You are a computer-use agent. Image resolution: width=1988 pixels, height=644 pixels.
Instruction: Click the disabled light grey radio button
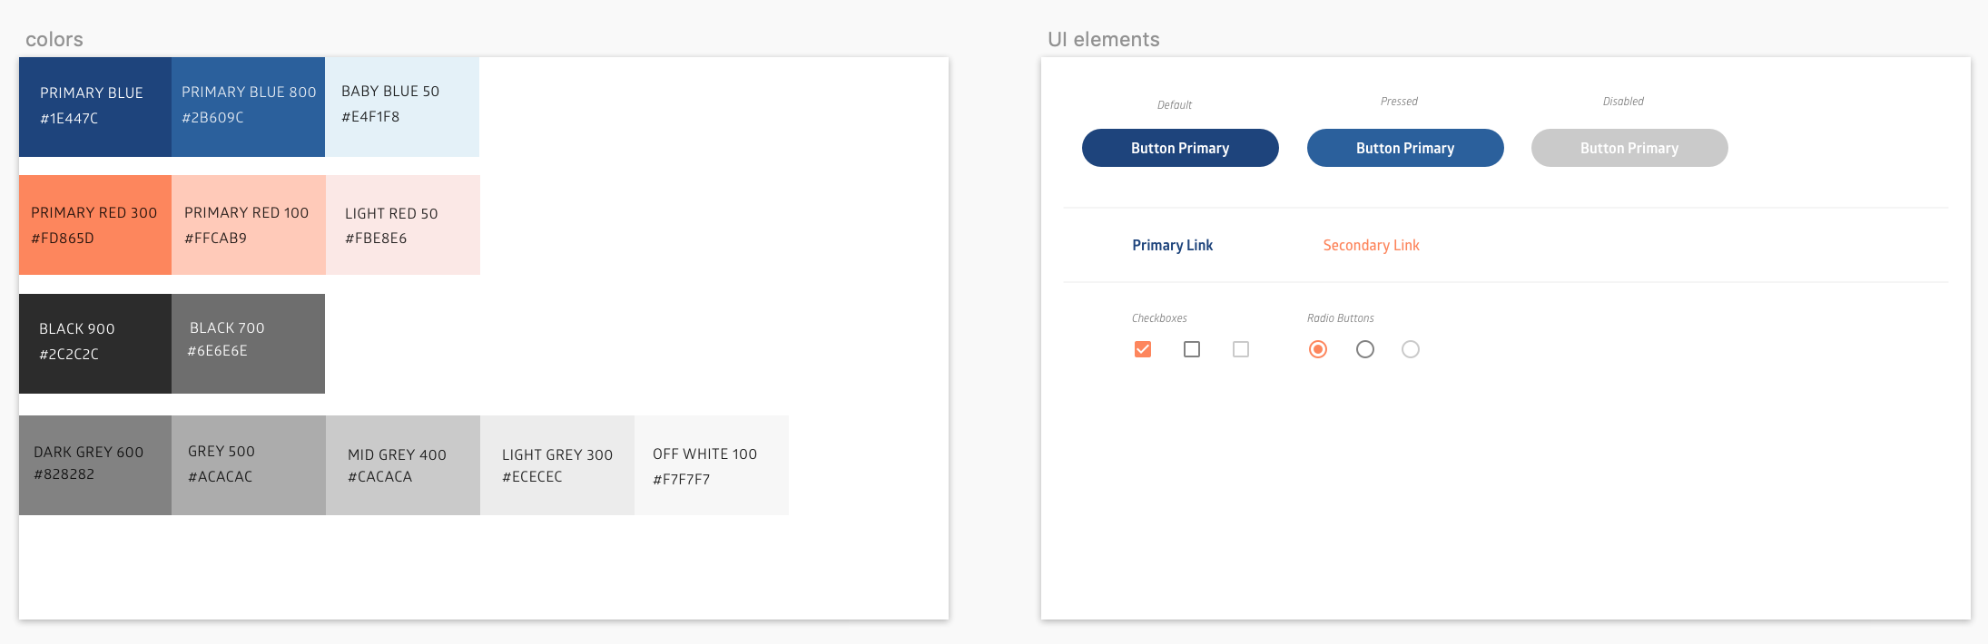pyautogui.click(x=1411, y=349)
